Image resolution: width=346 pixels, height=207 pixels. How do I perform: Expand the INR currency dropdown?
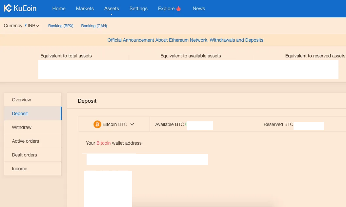[x=32, y=26]
